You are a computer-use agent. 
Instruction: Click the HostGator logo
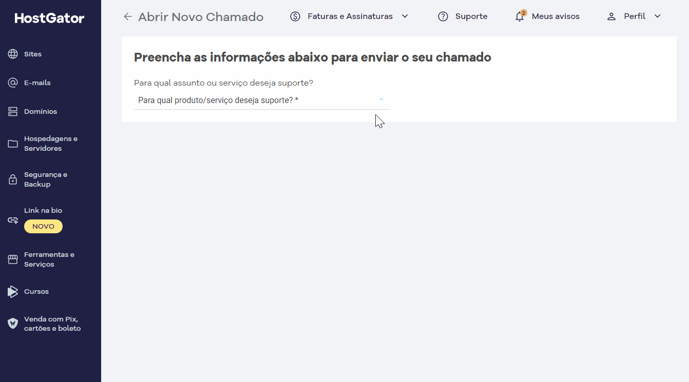click(x=49, y=18)
